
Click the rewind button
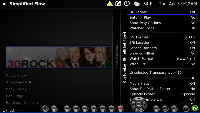[85, 109]
